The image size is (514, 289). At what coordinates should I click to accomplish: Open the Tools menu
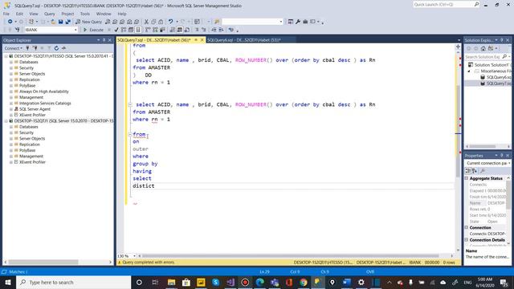pos(85,14)
